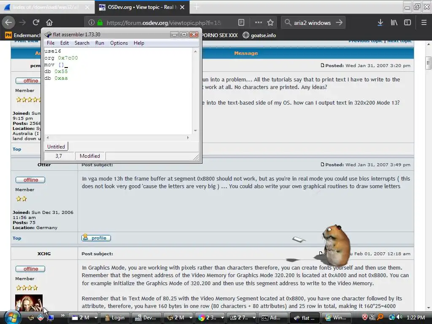Open the Run menu in flat assembler

tap(100, 43)
